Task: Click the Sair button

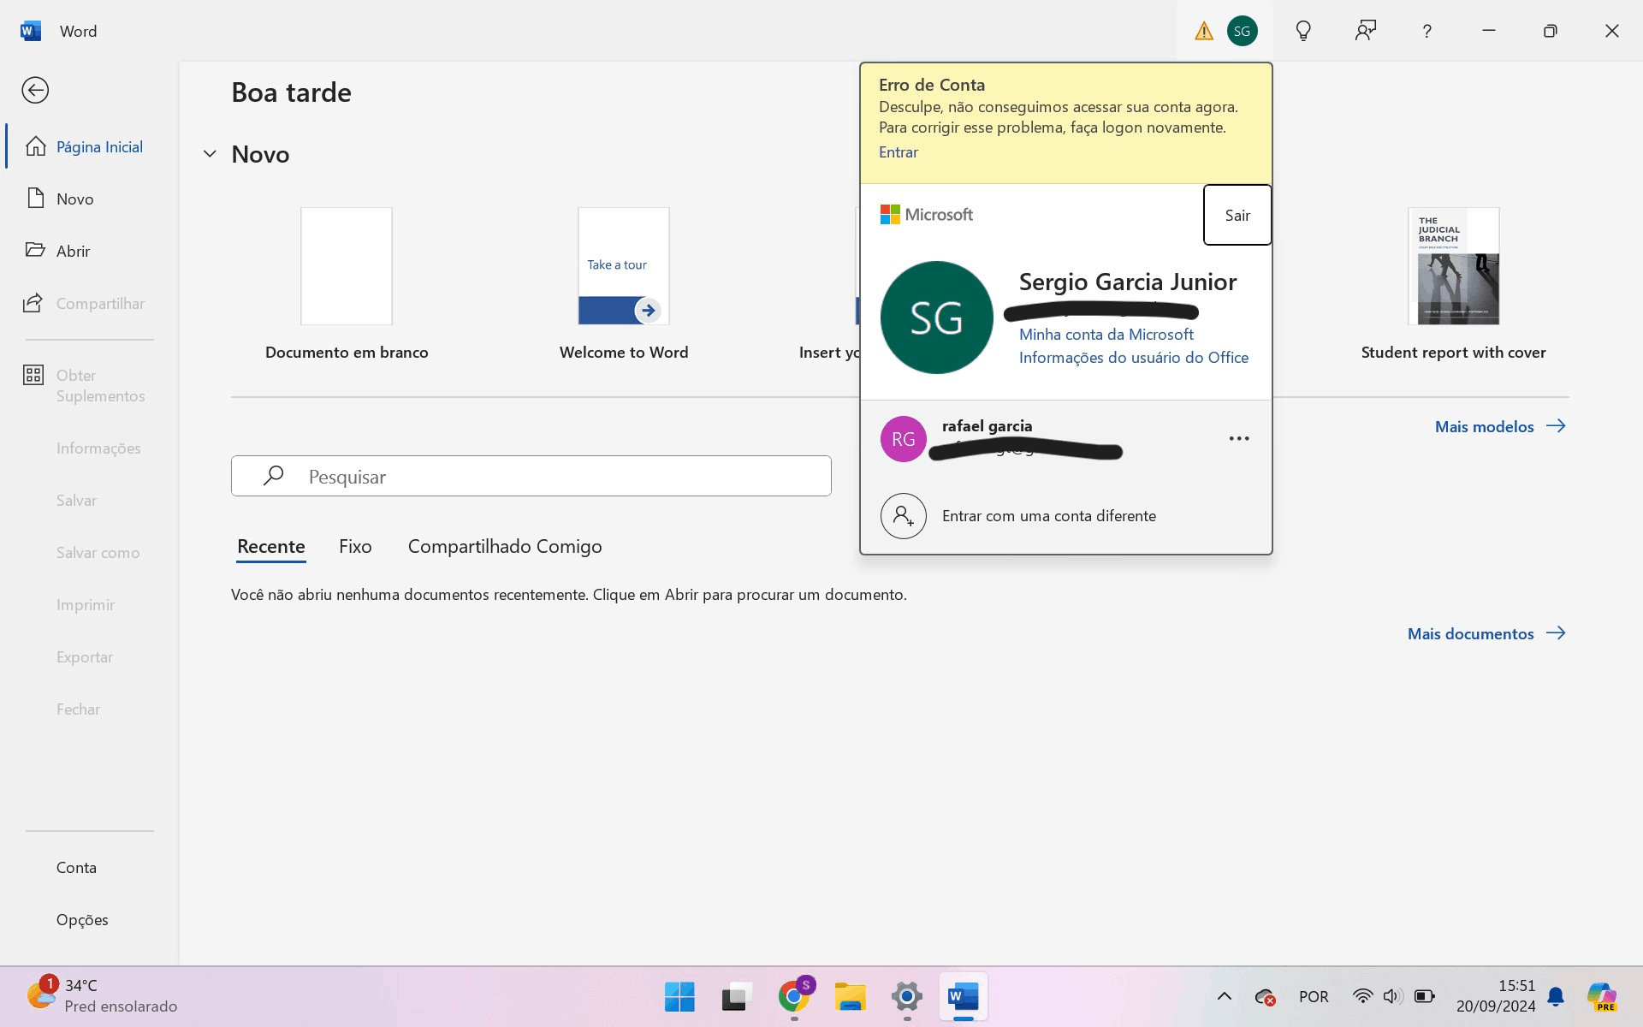Action: pyautogui.click(x=1237, y=215)
